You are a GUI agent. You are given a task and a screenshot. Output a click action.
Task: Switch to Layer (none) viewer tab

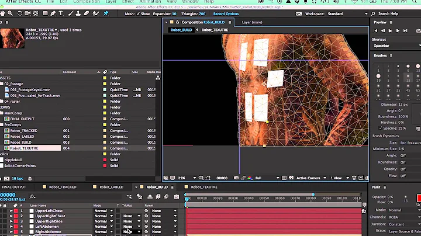tap(252, 22)
